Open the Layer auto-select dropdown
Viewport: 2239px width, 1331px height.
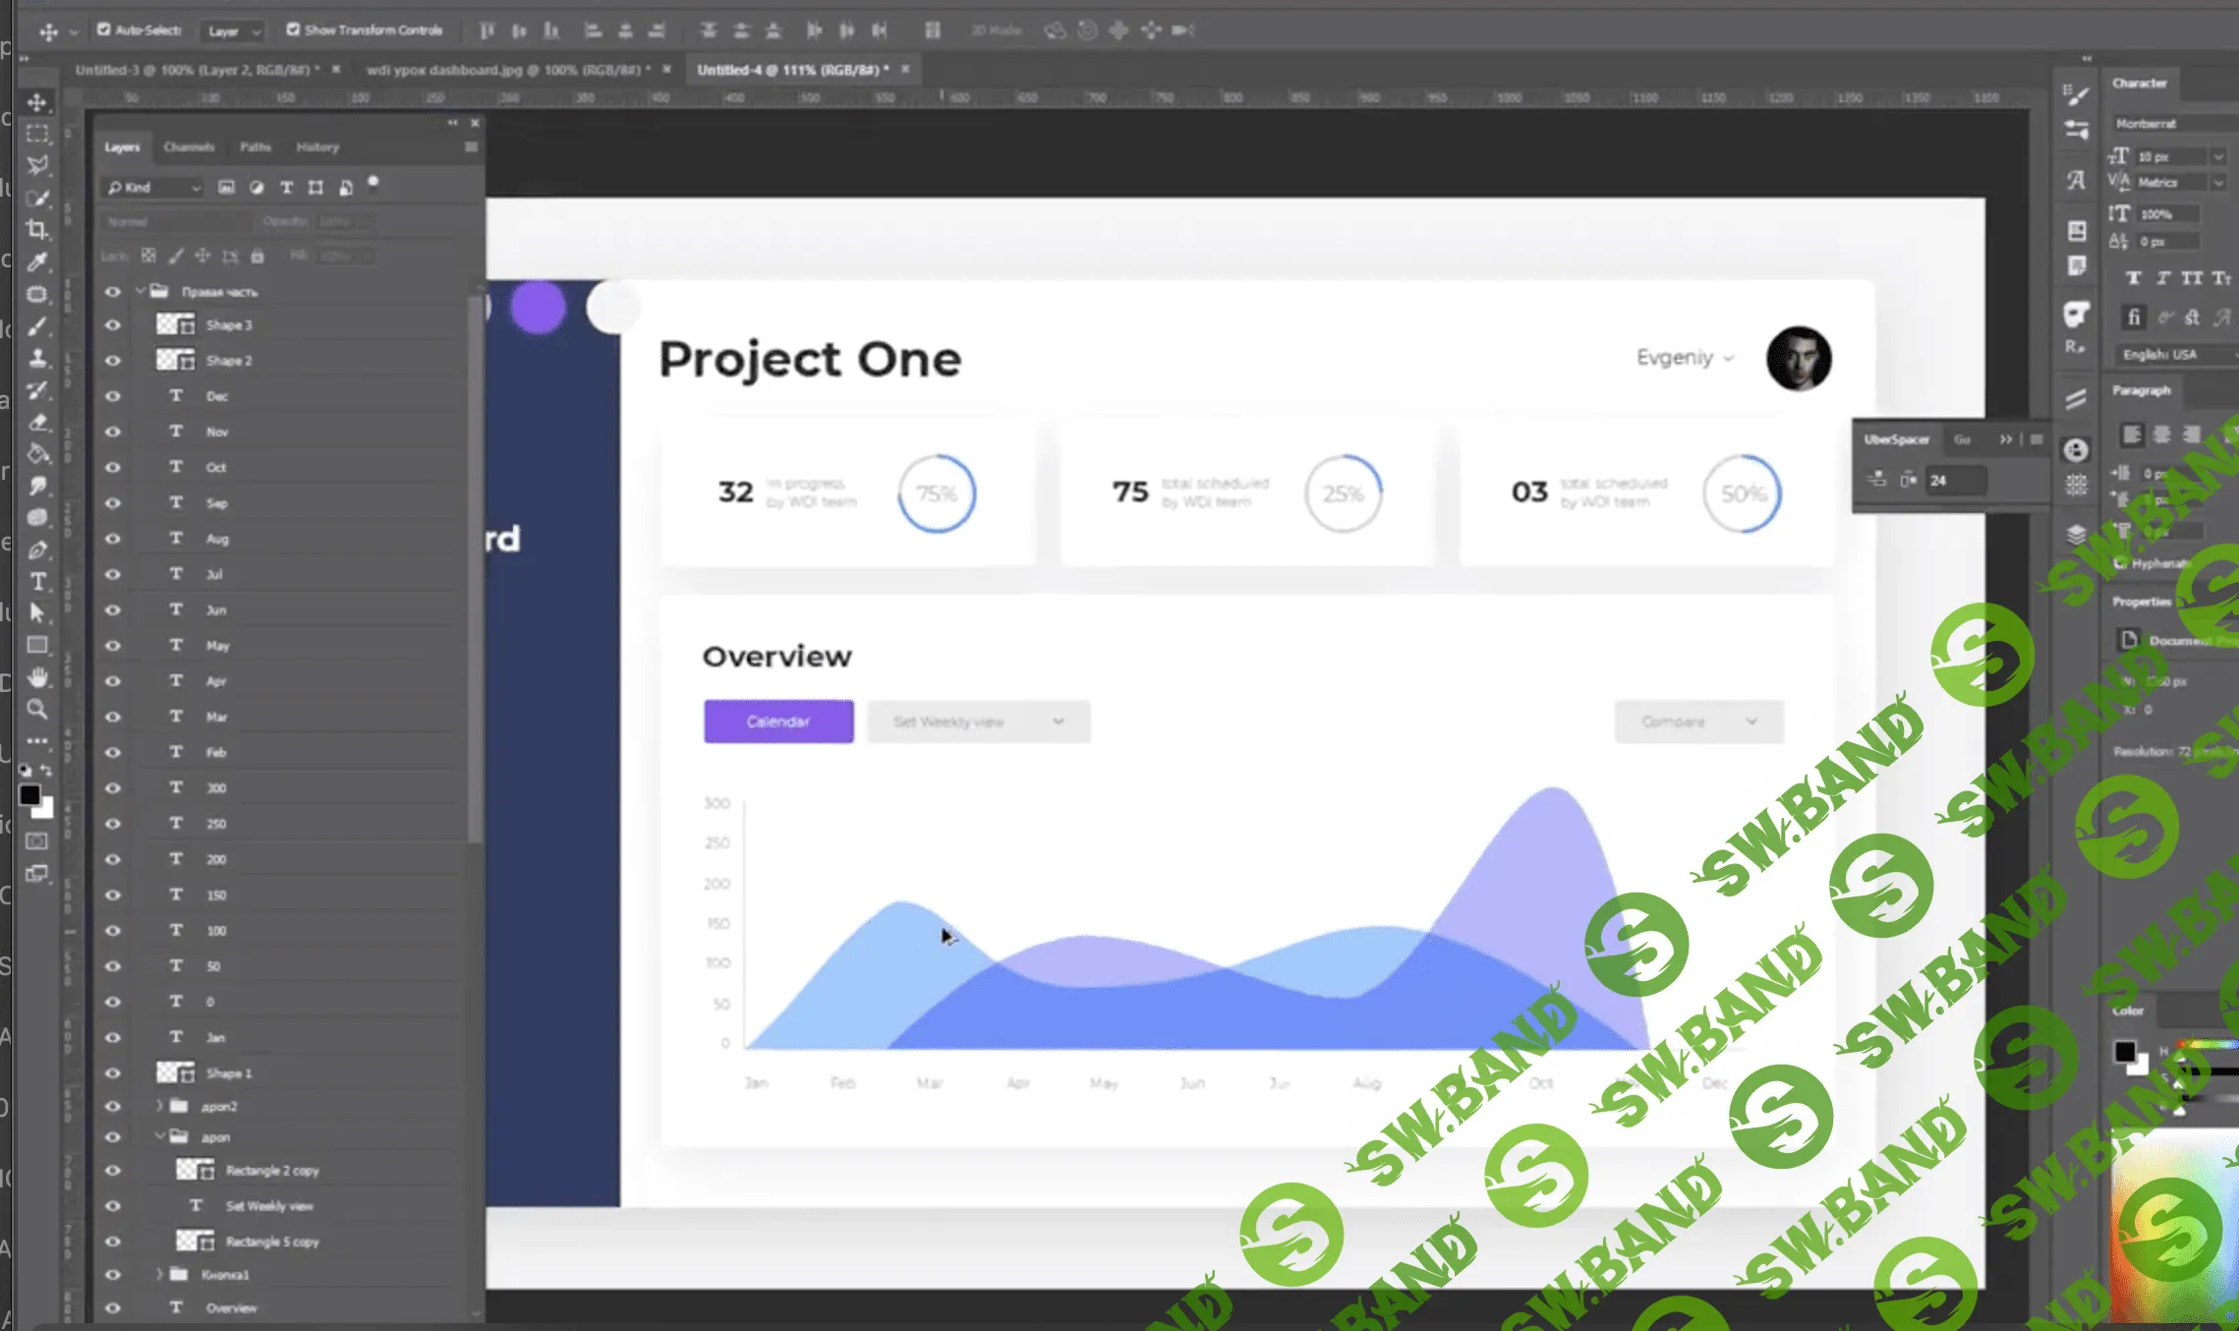(x=233, y=30)
